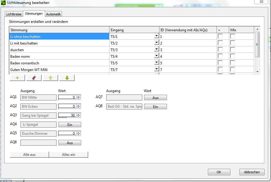Check the Mix box in the duschen row

(233, 49)
